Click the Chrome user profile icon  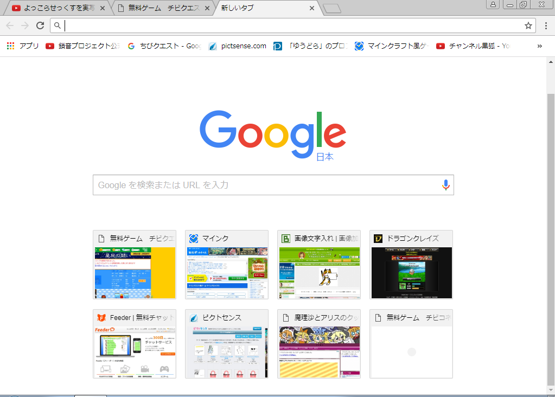[493, 4]
